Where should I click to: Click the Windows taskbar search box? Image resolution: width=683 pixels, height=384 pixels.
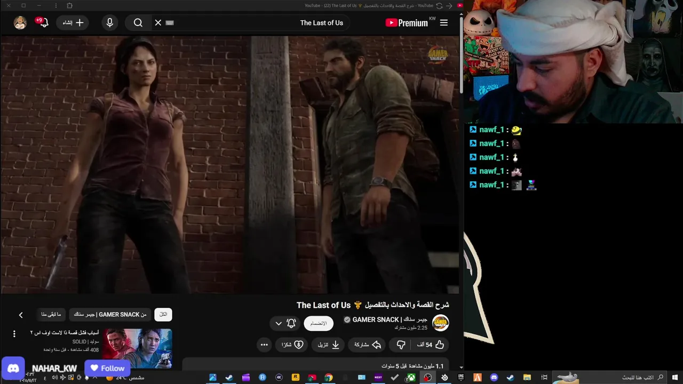[x=608, y=378]
